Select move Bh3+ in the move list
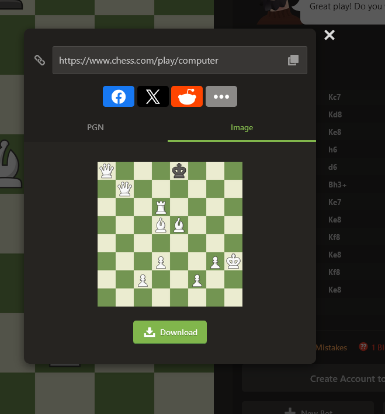 click(337, 185)
